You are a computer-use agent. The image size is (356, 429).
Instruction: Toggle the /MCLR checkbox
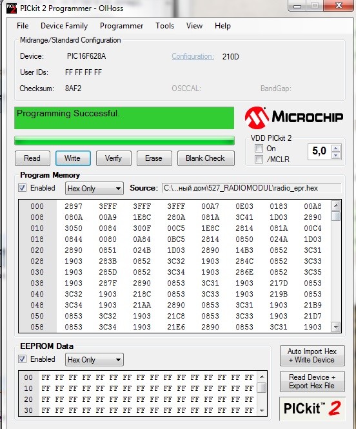259,159
